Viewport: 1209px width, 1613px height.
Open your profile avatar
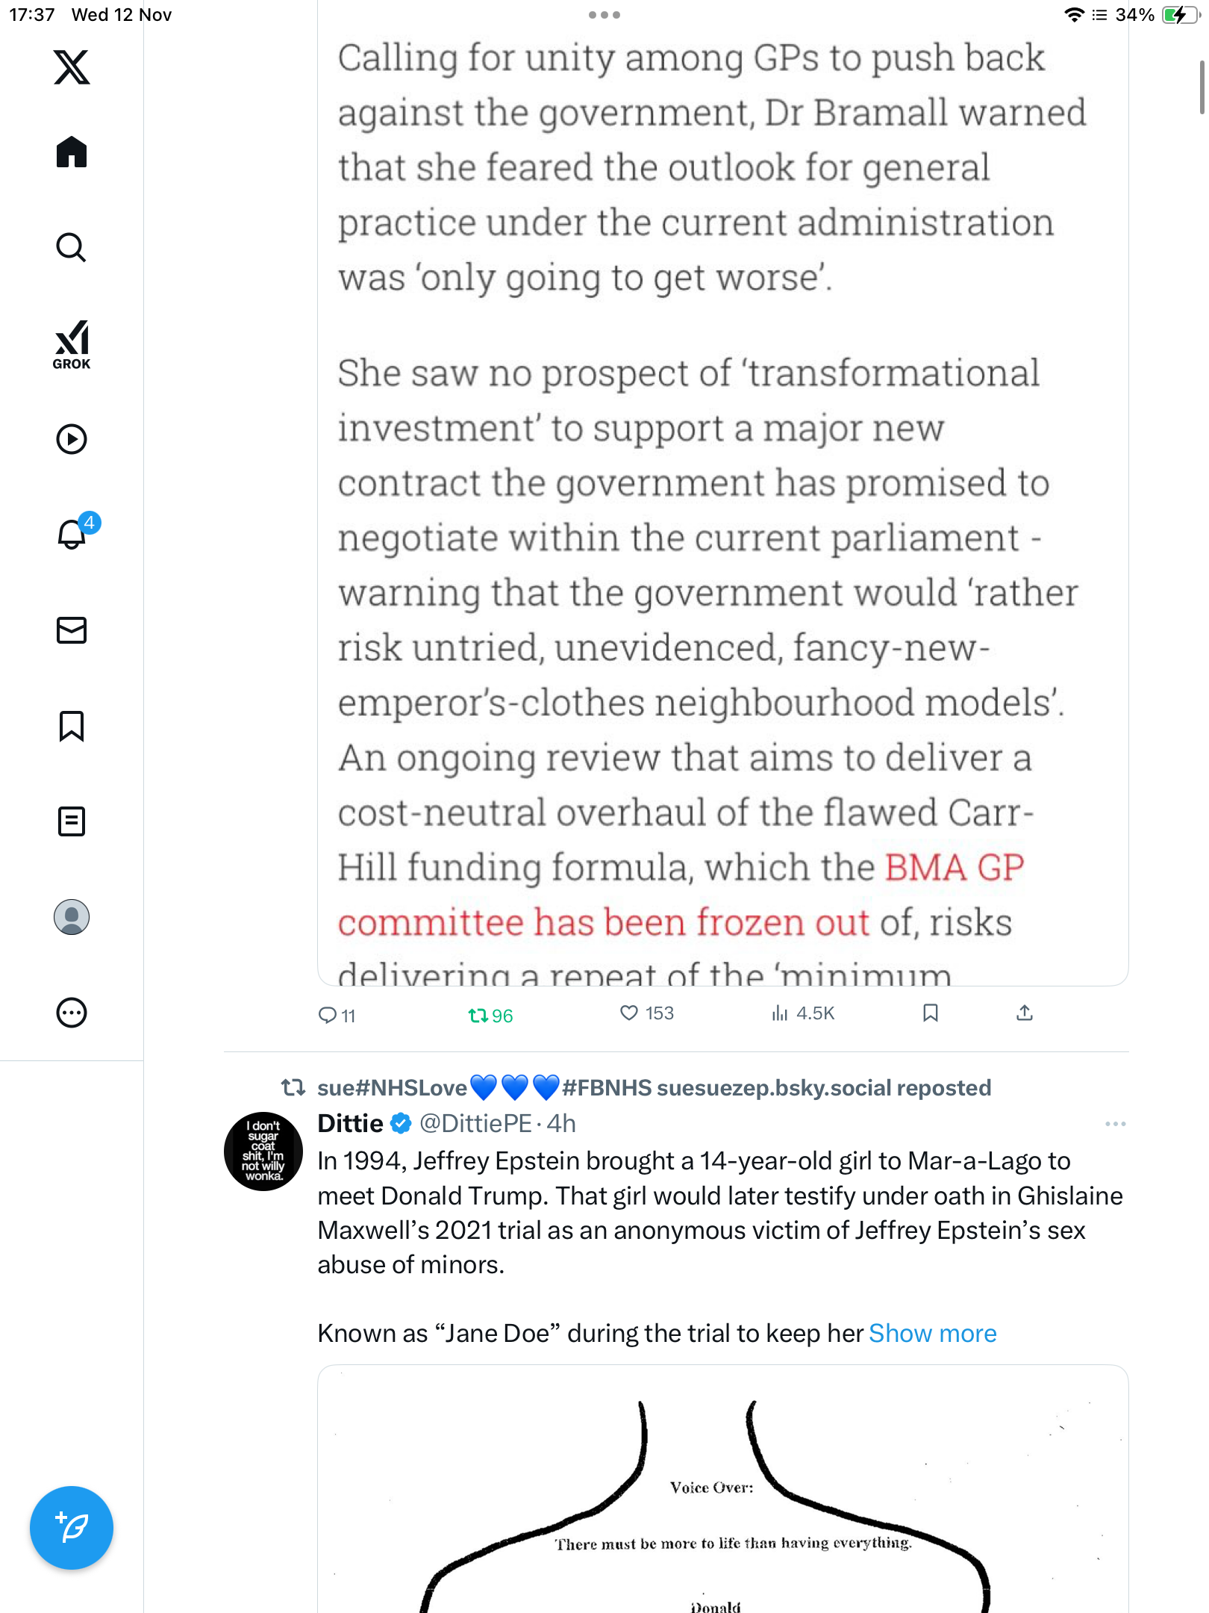tap(72, 917)
